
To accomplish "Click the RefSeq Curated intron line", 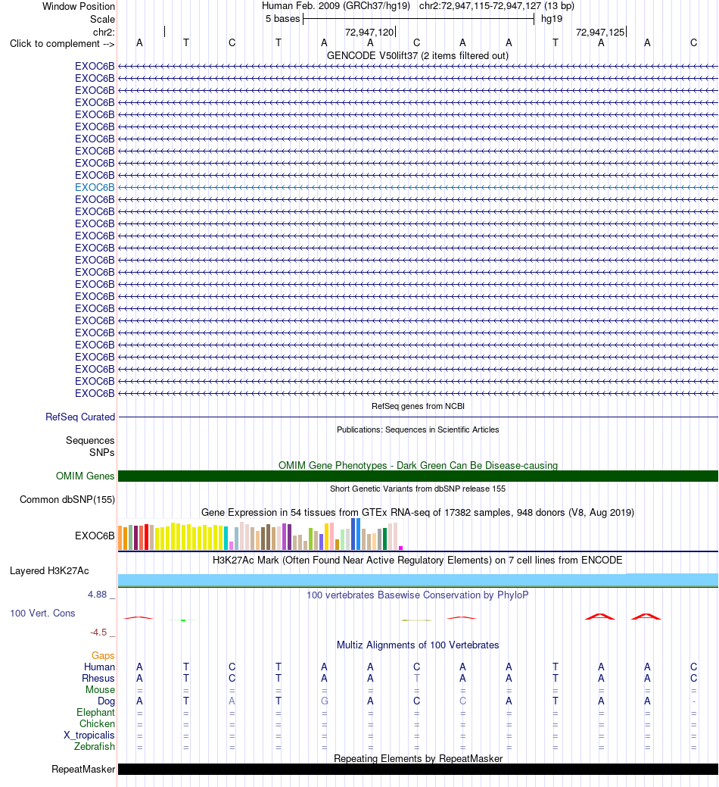I will tap(418, 417).
